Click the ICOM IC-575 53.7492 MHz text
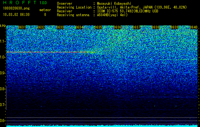200x127 pixels. [x=128, y=11]
